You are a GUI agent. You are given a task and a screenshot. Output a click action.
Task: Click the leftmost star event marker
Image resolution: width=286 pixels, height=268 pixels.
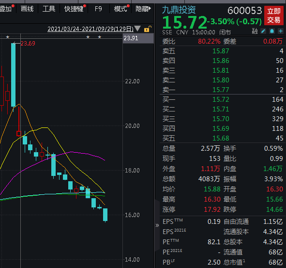click(x=7, y=37)
